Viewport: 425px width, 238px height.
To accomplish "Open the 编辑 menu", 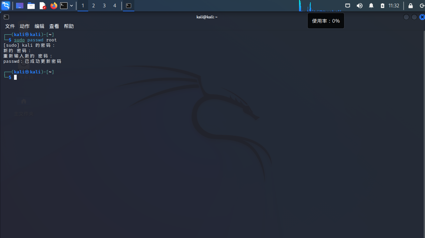I will click(x=39, y=26).
